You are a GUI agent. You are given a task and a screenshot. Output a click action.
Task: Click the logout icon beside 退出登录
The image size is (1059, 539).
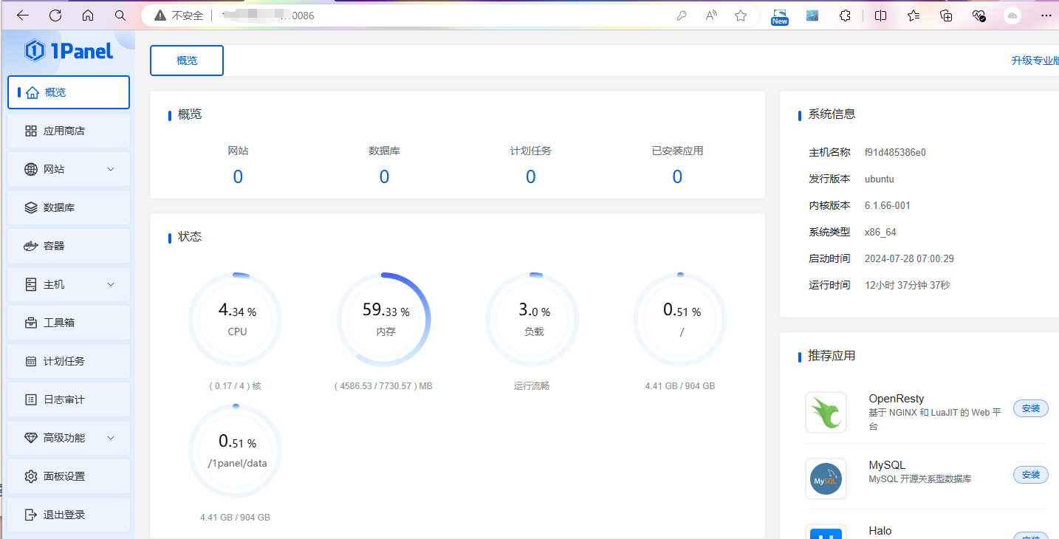(31, 515)
